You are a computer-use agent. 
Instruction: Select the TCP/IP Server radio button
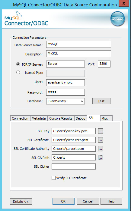[x=18, y=64]
